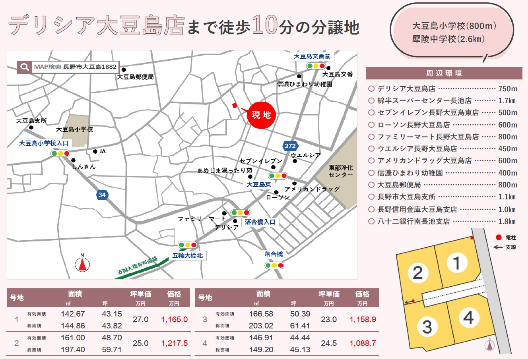Click the traffic light above 大豆島東 label
528x359 pixels.
coord(278,176)
